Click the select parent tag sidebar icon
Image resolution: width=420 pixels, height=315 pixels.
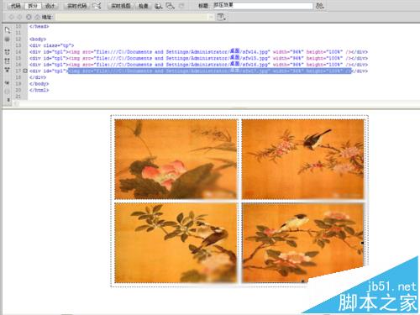click(x=8, y=83)
